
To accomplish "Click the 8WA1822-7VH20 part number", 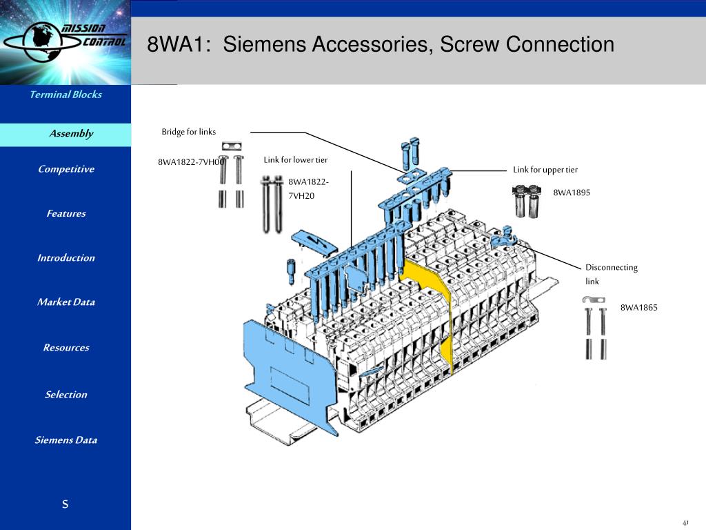I will pos(308,189).
